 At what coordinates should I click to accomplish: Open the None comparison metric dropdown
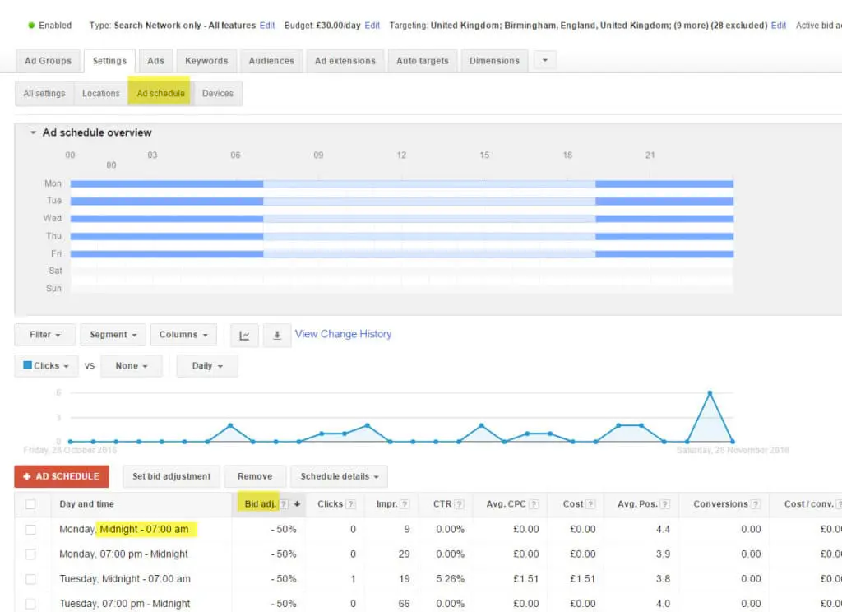pos(131,366)
